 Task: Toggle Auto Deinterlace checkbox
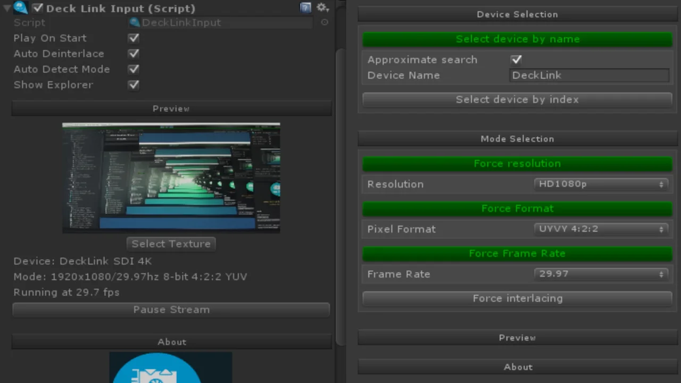coord(134,54)
